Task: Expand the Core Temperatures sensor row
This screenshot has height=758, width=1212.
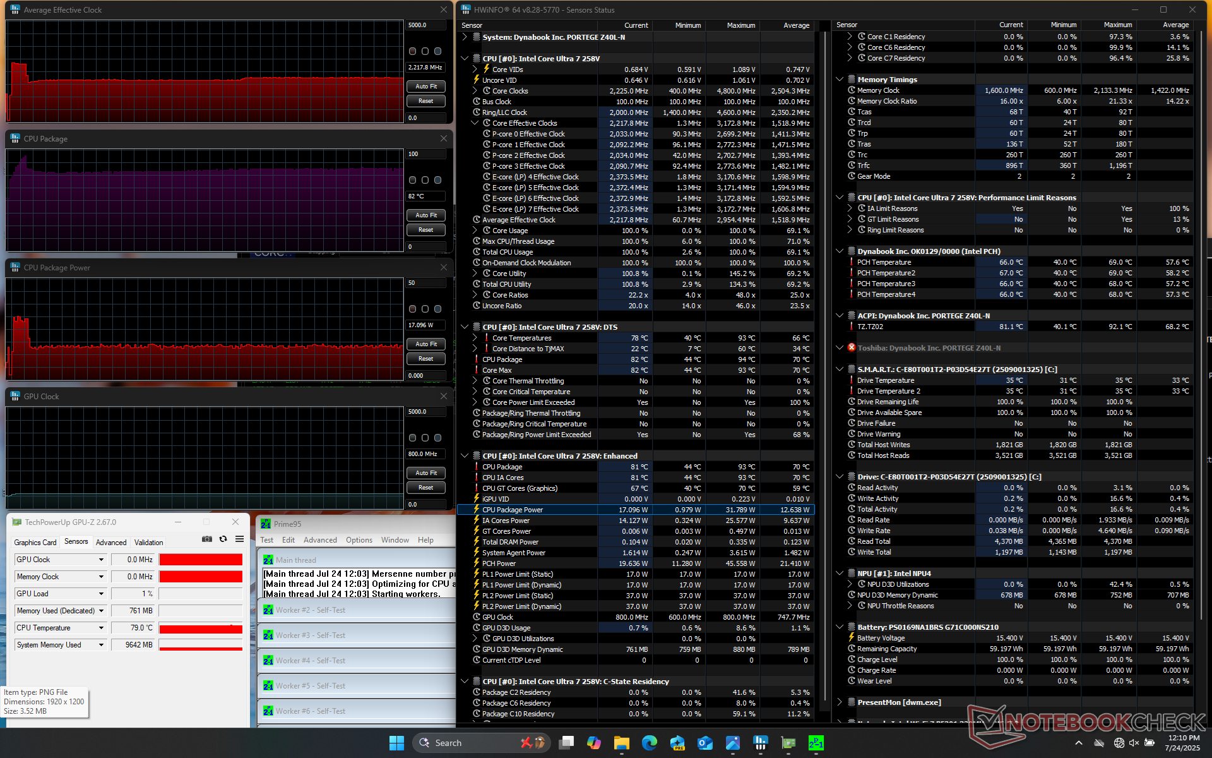Action: pos(475,338)
